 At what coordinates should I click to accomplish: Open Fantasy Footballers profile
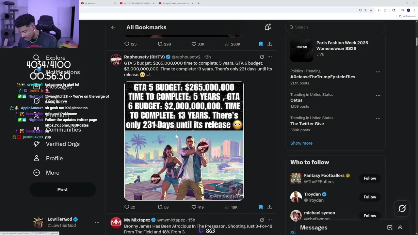(324, 176)
